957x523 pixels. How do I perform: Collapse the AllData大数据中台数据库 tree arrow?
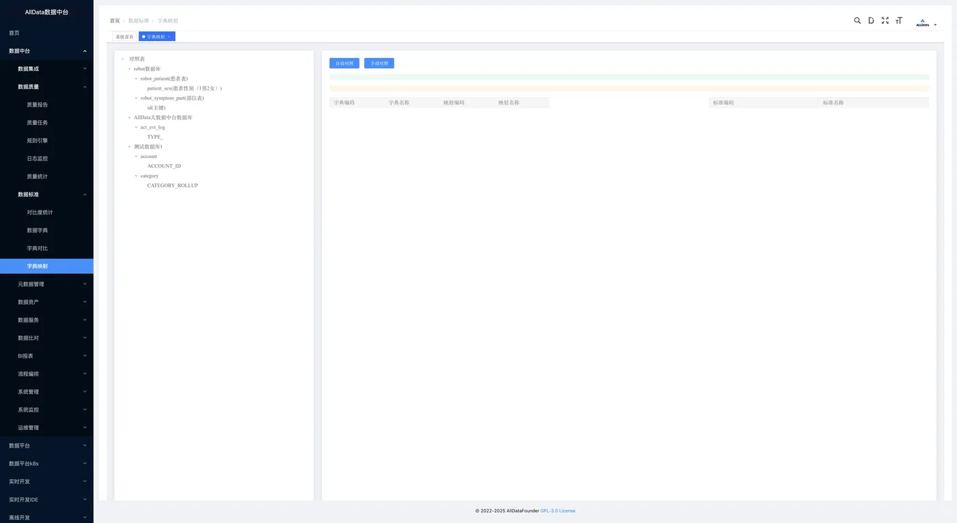[x=129, y=118]
